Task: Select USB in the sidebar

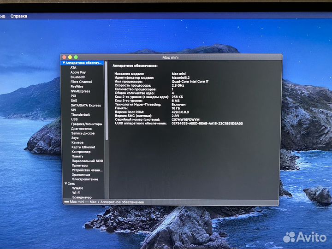Action: point(74,119)
